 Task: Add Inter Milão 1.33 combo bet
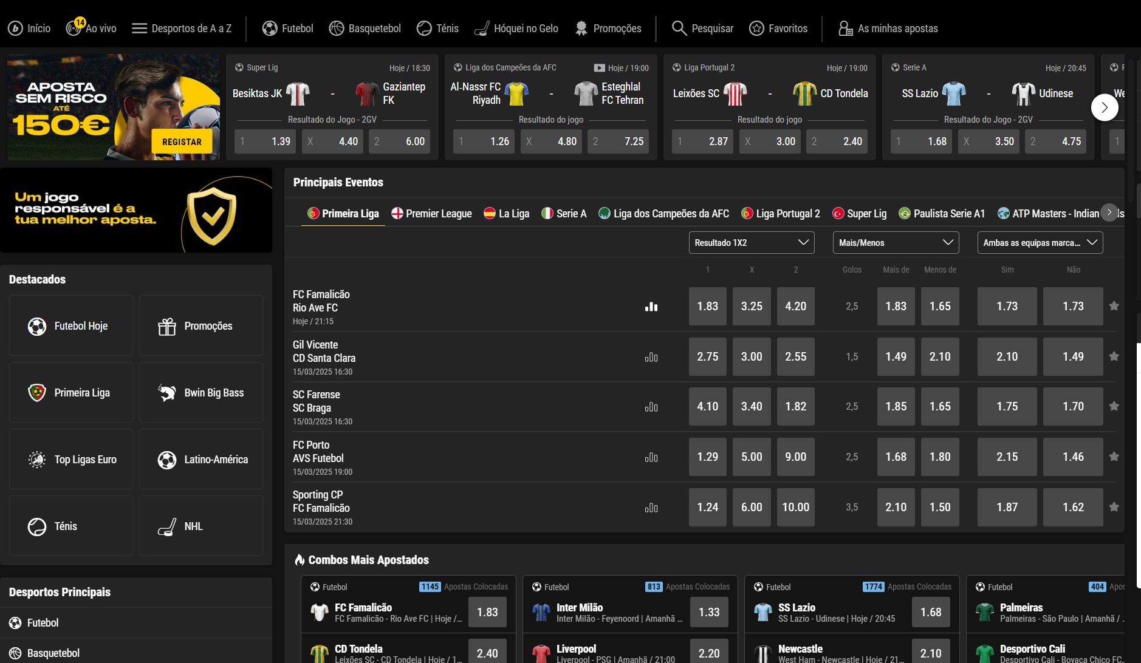709,612
